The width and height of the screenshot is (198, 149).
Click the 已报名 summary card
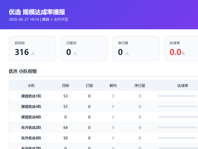coord(84,48)
